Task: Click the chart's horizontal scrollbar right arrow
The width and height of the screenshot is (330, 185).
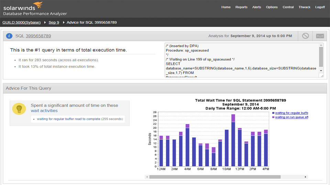Action: (305, 177)
